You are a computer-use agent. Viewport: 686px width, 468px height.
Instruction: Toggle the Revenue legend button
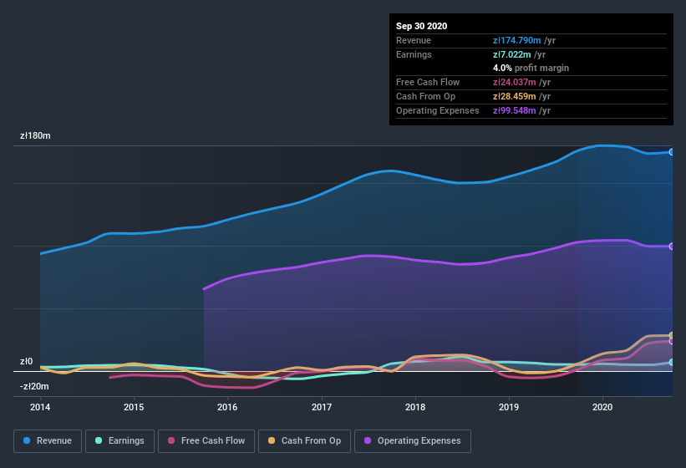click(x=48, y=441)
